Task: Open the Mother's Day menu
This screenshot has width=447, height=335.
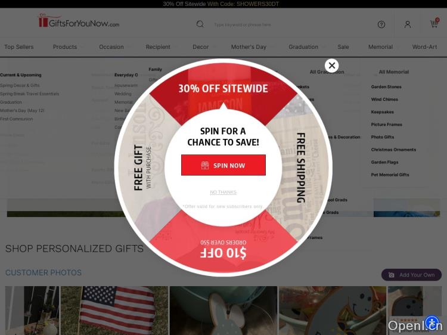Action: (x=249, y=46)
